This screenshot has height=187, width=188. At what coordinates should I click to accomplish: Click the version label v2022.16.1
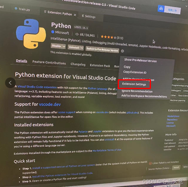pos(81,28)
